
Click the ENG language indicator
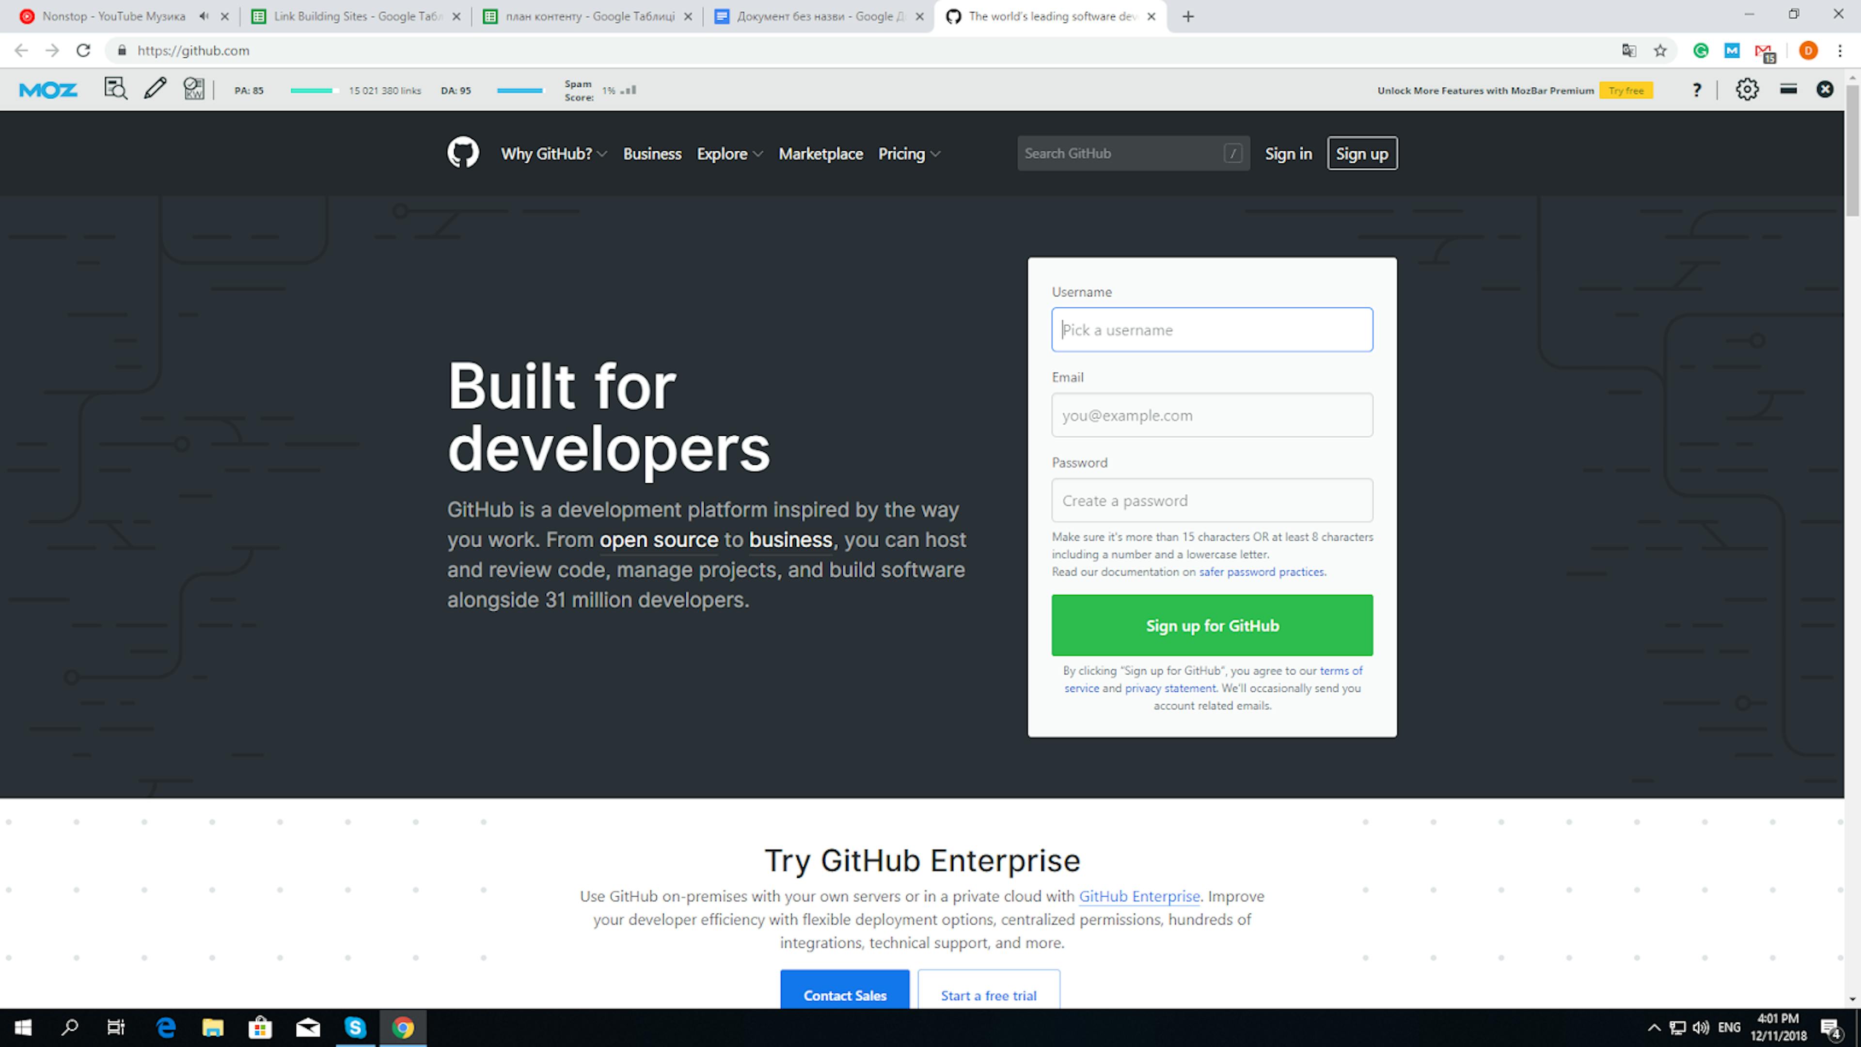click(1729, 1028)
